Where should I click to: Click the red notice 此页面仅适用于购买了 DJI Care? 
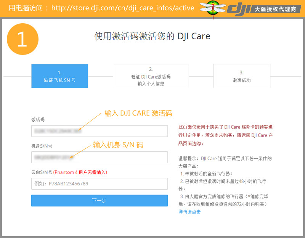[225, 135]
